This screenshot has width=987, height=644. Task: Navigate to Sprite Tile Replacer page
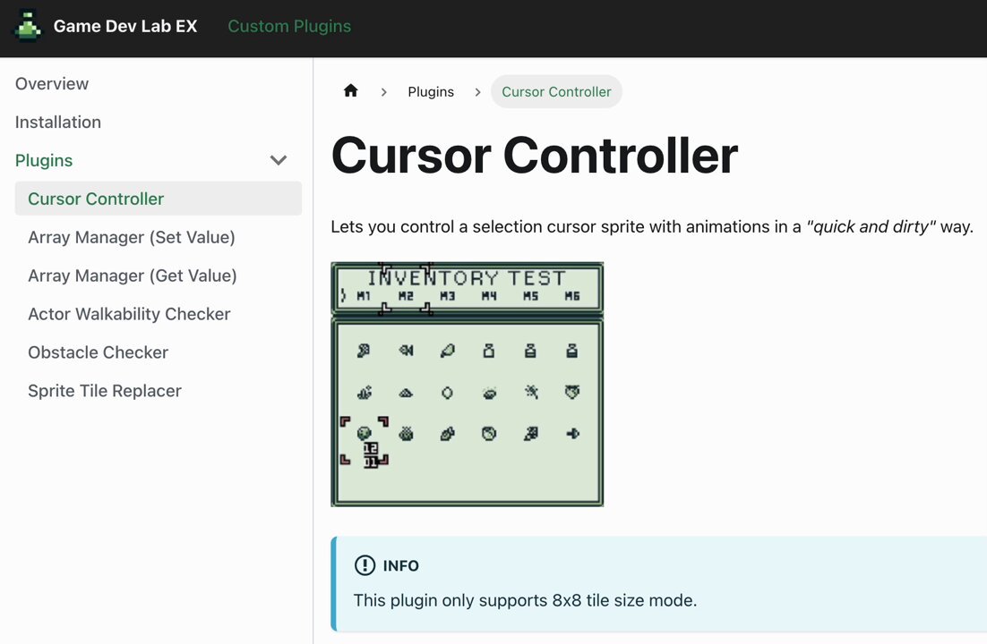click(x=105, y=391)
